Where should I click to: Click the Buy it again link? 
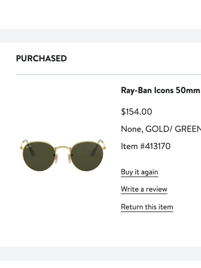(x=139, y=172)
